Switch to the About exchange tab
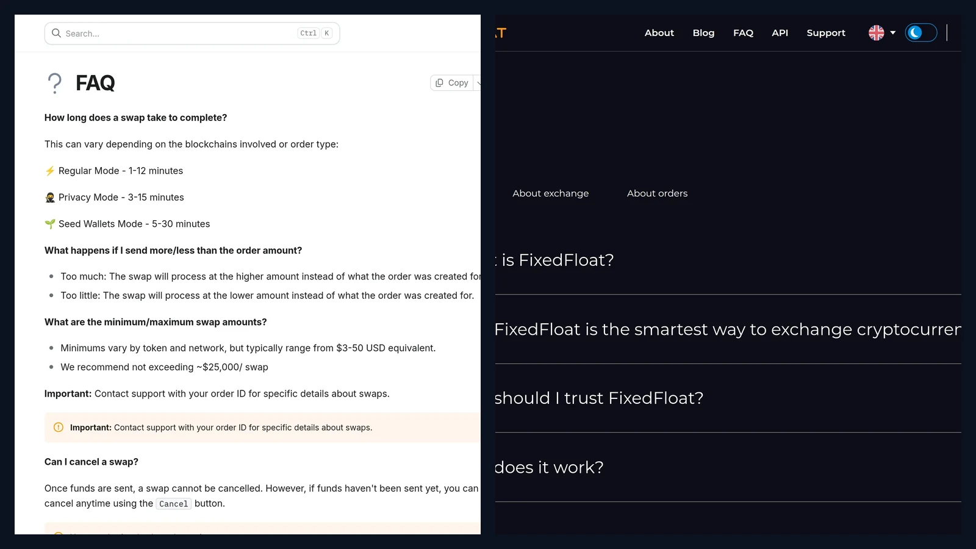 551,193
